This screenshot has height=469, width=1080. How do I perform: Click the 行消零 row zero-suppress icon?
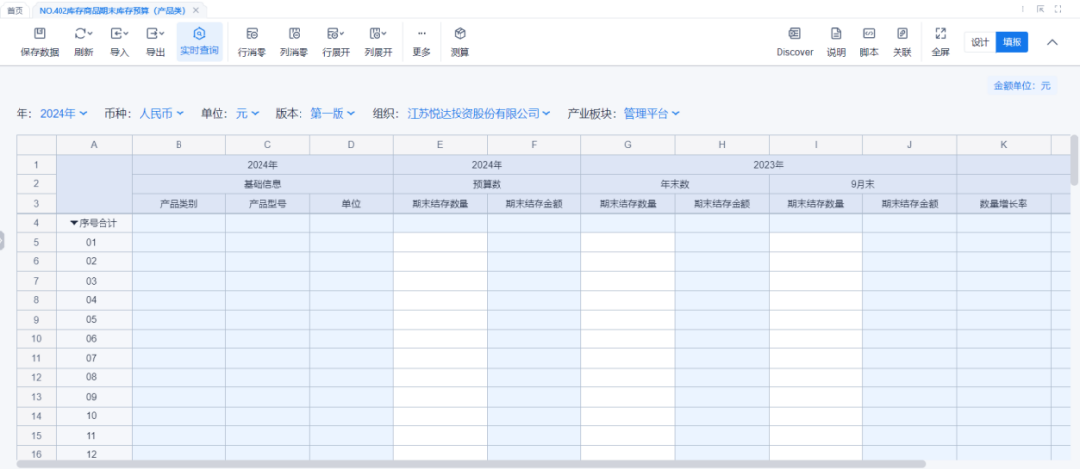(x=252, y=35)
